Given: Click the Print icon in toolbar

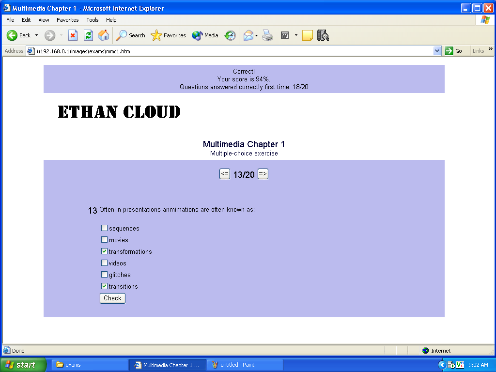Looking at the screenshot, I should (x=267, y=35).
